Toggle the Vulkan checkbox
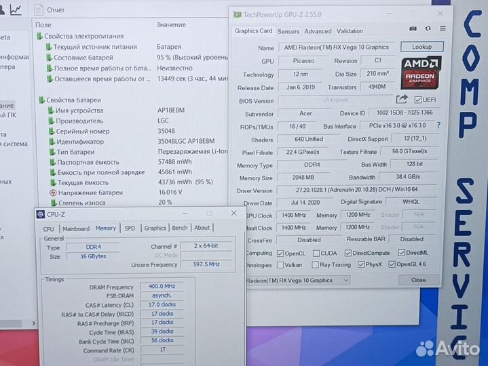Viewport: 488px width, 366px height. [280, 265]
